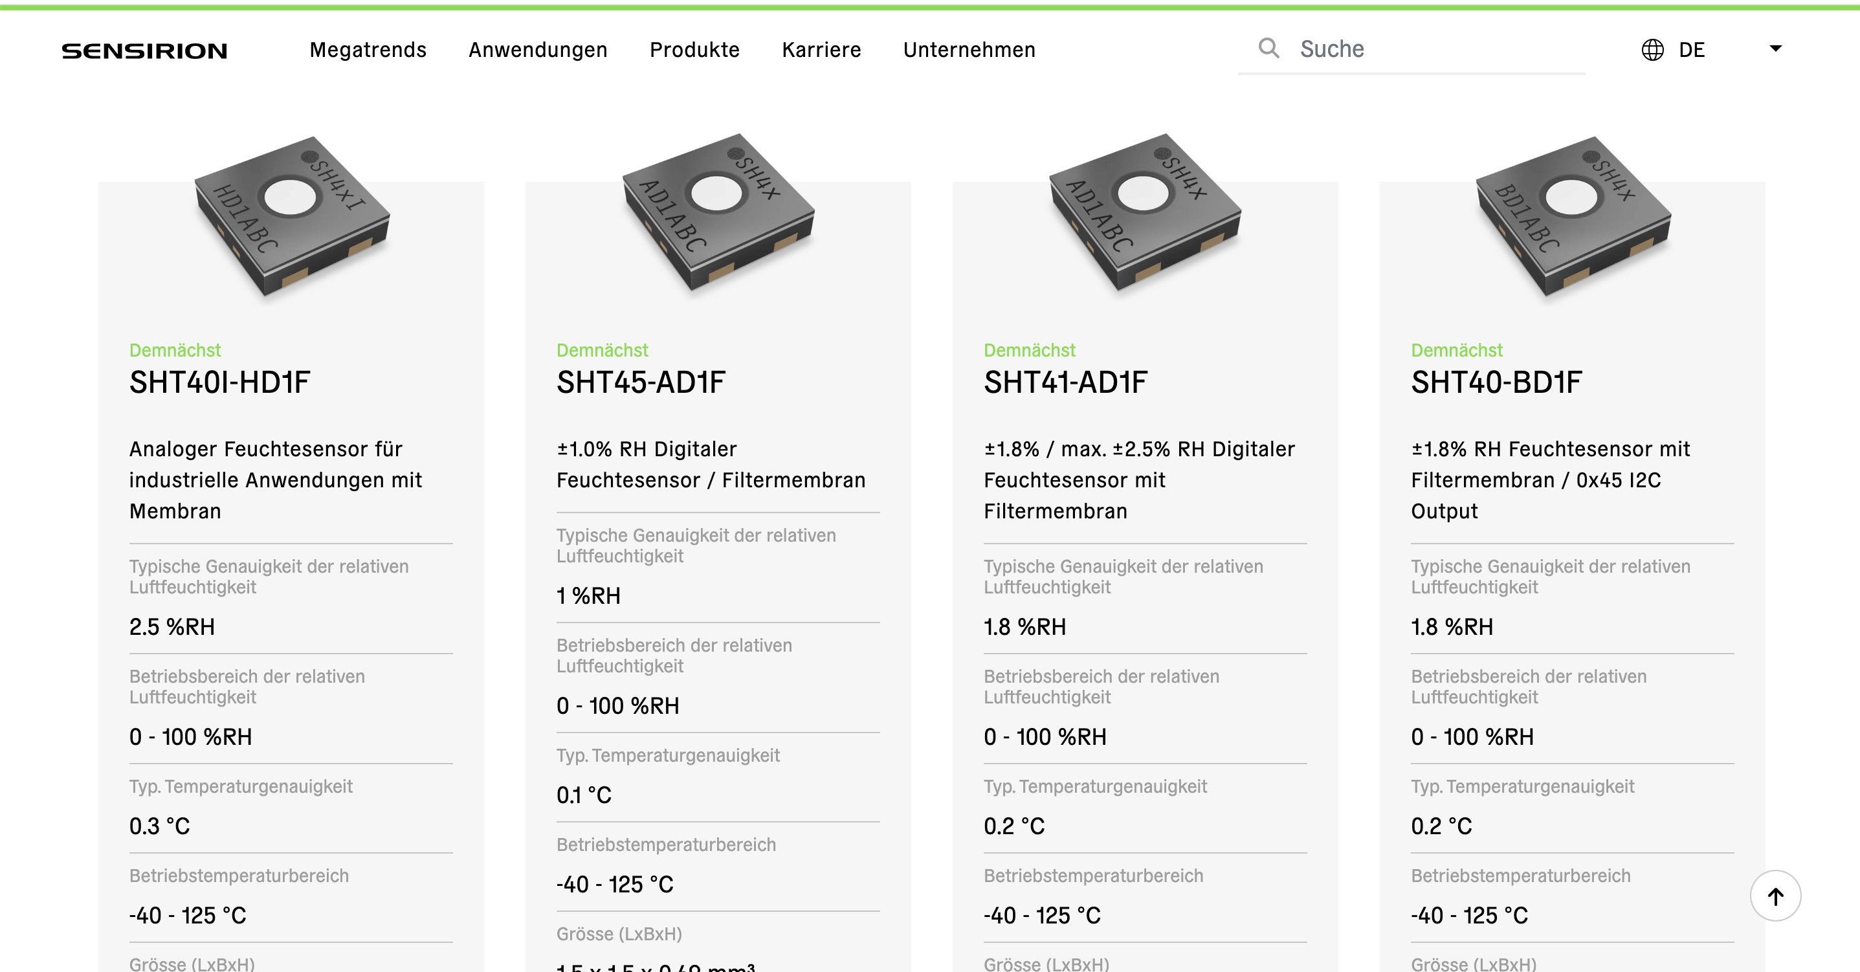
Task: Open the Karriere menu
Action: pos(822,50)
